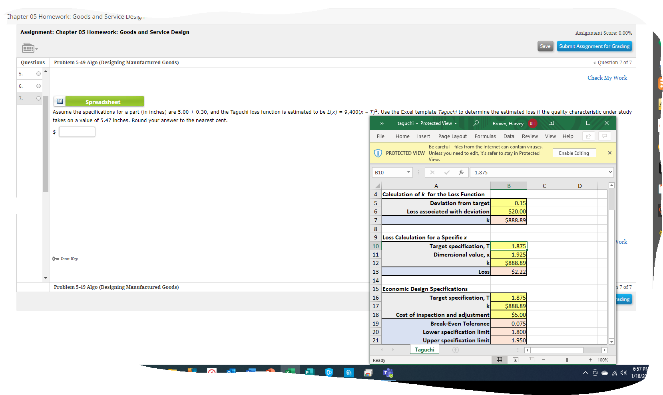Select the question 5 radio button
This screenshot has width=663, height=395.
click(38, 74)
